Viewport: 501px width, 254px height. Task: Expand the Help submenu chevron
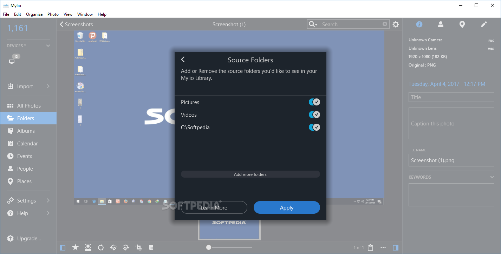coord(48,213)
